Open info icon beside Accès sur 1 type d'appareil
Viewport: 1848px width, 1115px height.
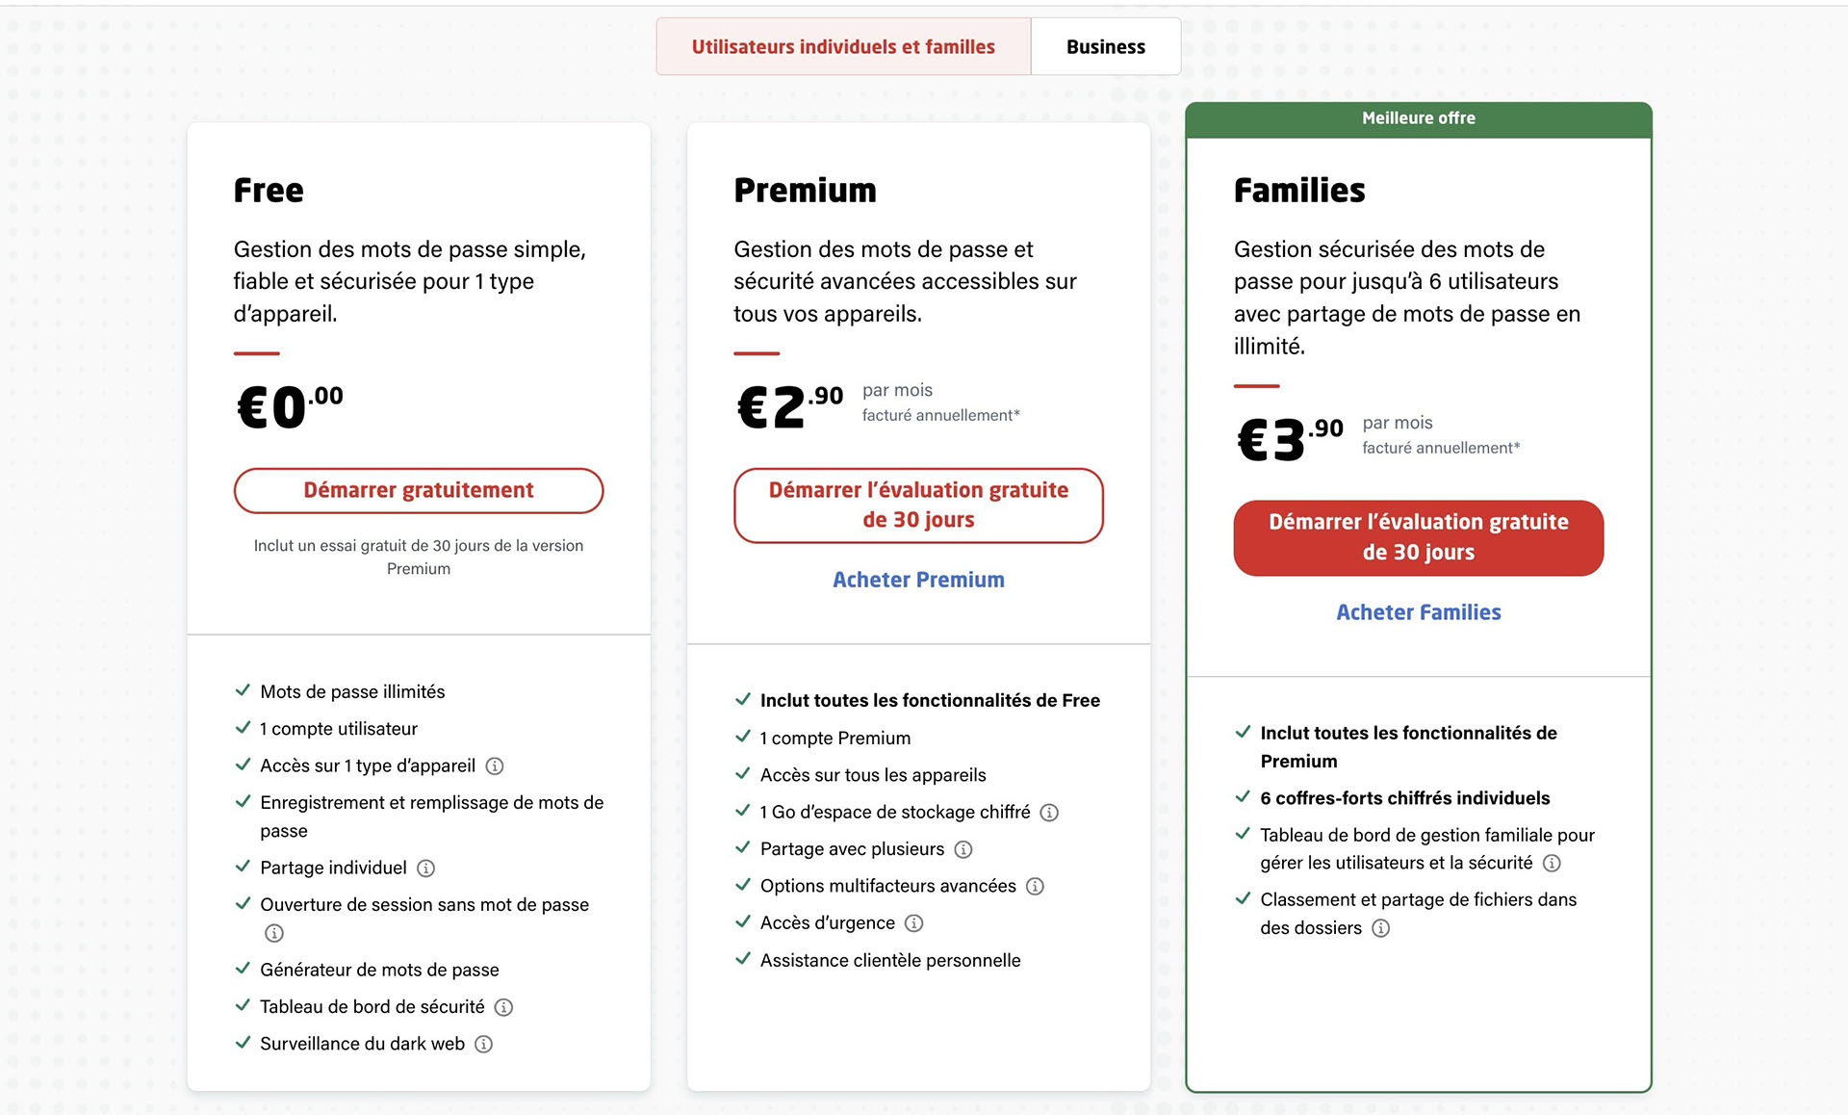495,766
